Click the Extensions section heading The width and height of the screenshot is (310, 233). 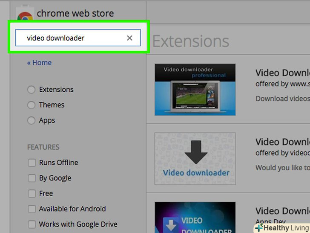191,41
